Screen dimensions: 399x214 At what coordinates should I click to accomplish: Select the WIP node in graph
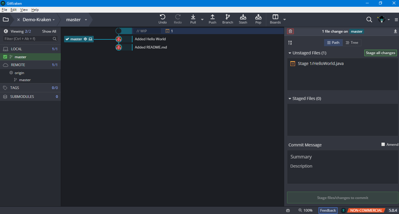[x=118, y=31]
